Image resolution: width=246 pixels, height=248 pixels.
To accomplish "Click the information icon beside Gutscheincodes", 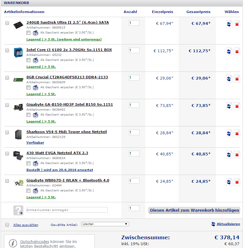I will tap(13, 243).
